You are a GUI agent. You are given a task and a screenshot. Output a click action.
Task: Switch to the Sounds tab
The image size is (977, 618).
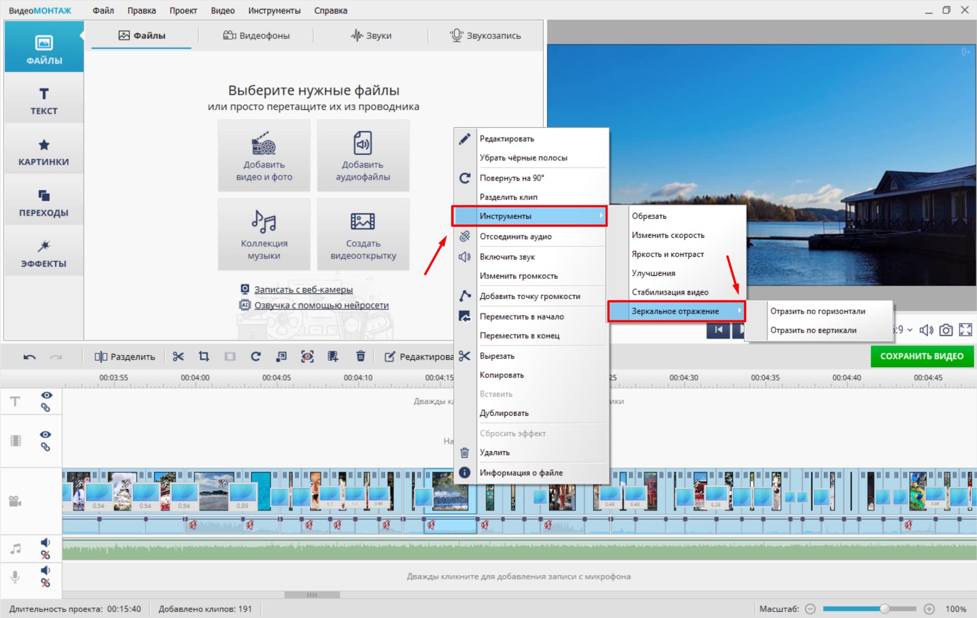tap(371, 36)
